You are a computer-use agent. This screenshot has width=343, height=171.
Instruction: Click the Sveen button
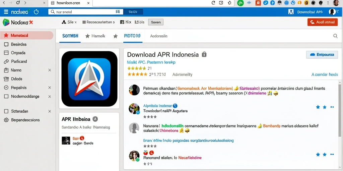coord(156,22)
